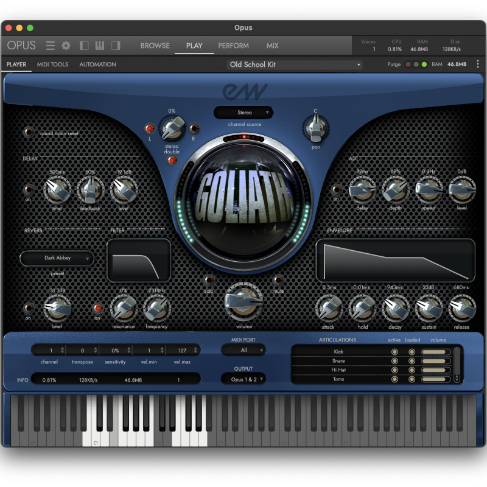Viewport: 487px width, 487px height.
Task: Adjust the Hi Hat volume slider
Action: click(x=436, y=370)
